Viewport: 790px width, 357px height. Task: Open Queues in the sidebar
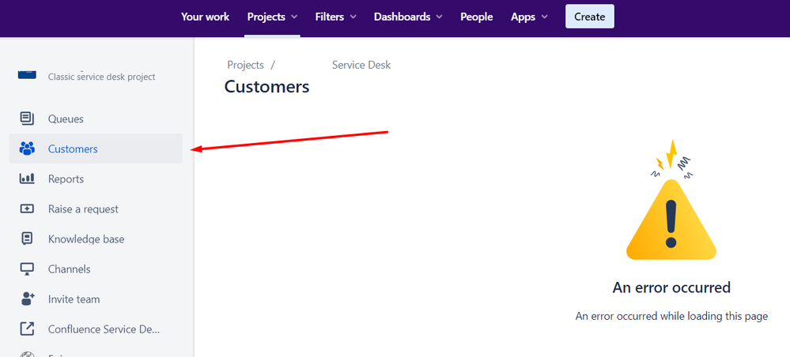click(x=96, y=118)
